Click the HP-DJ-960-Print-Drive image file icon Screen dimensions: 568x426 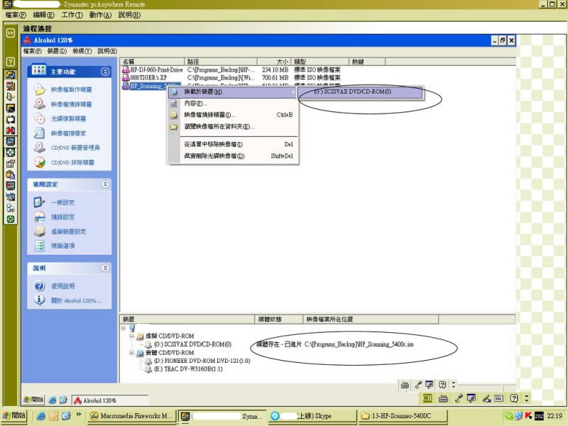(126, 70)
